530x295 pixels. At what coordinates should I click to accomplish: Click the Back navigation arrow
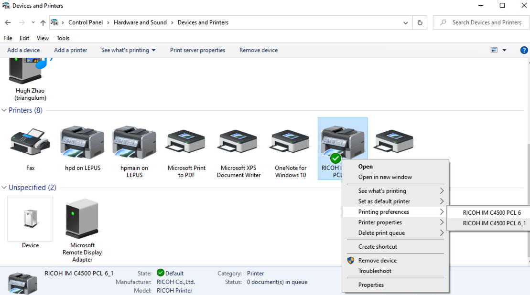pyautogui.click(x=8, y=22)
